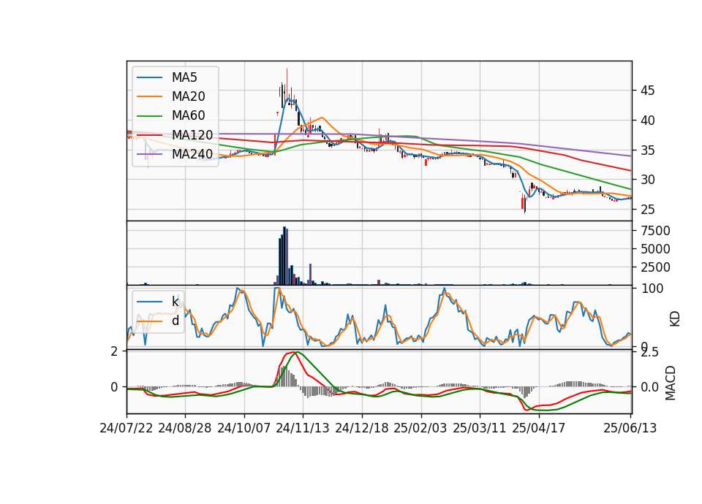
Task: Click the MACD right axis value 2.5
Action: [649, 352]
